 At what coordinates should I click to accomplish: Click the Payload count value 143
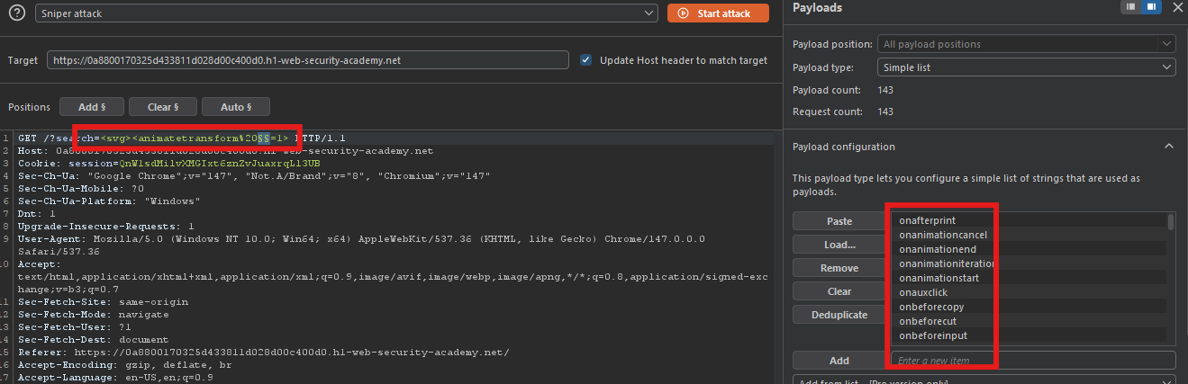point(885,91)
